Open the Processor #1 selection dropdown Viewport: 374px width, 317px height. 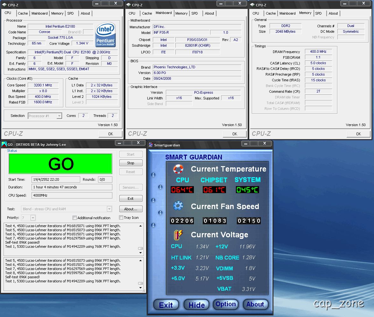[59, 116]
